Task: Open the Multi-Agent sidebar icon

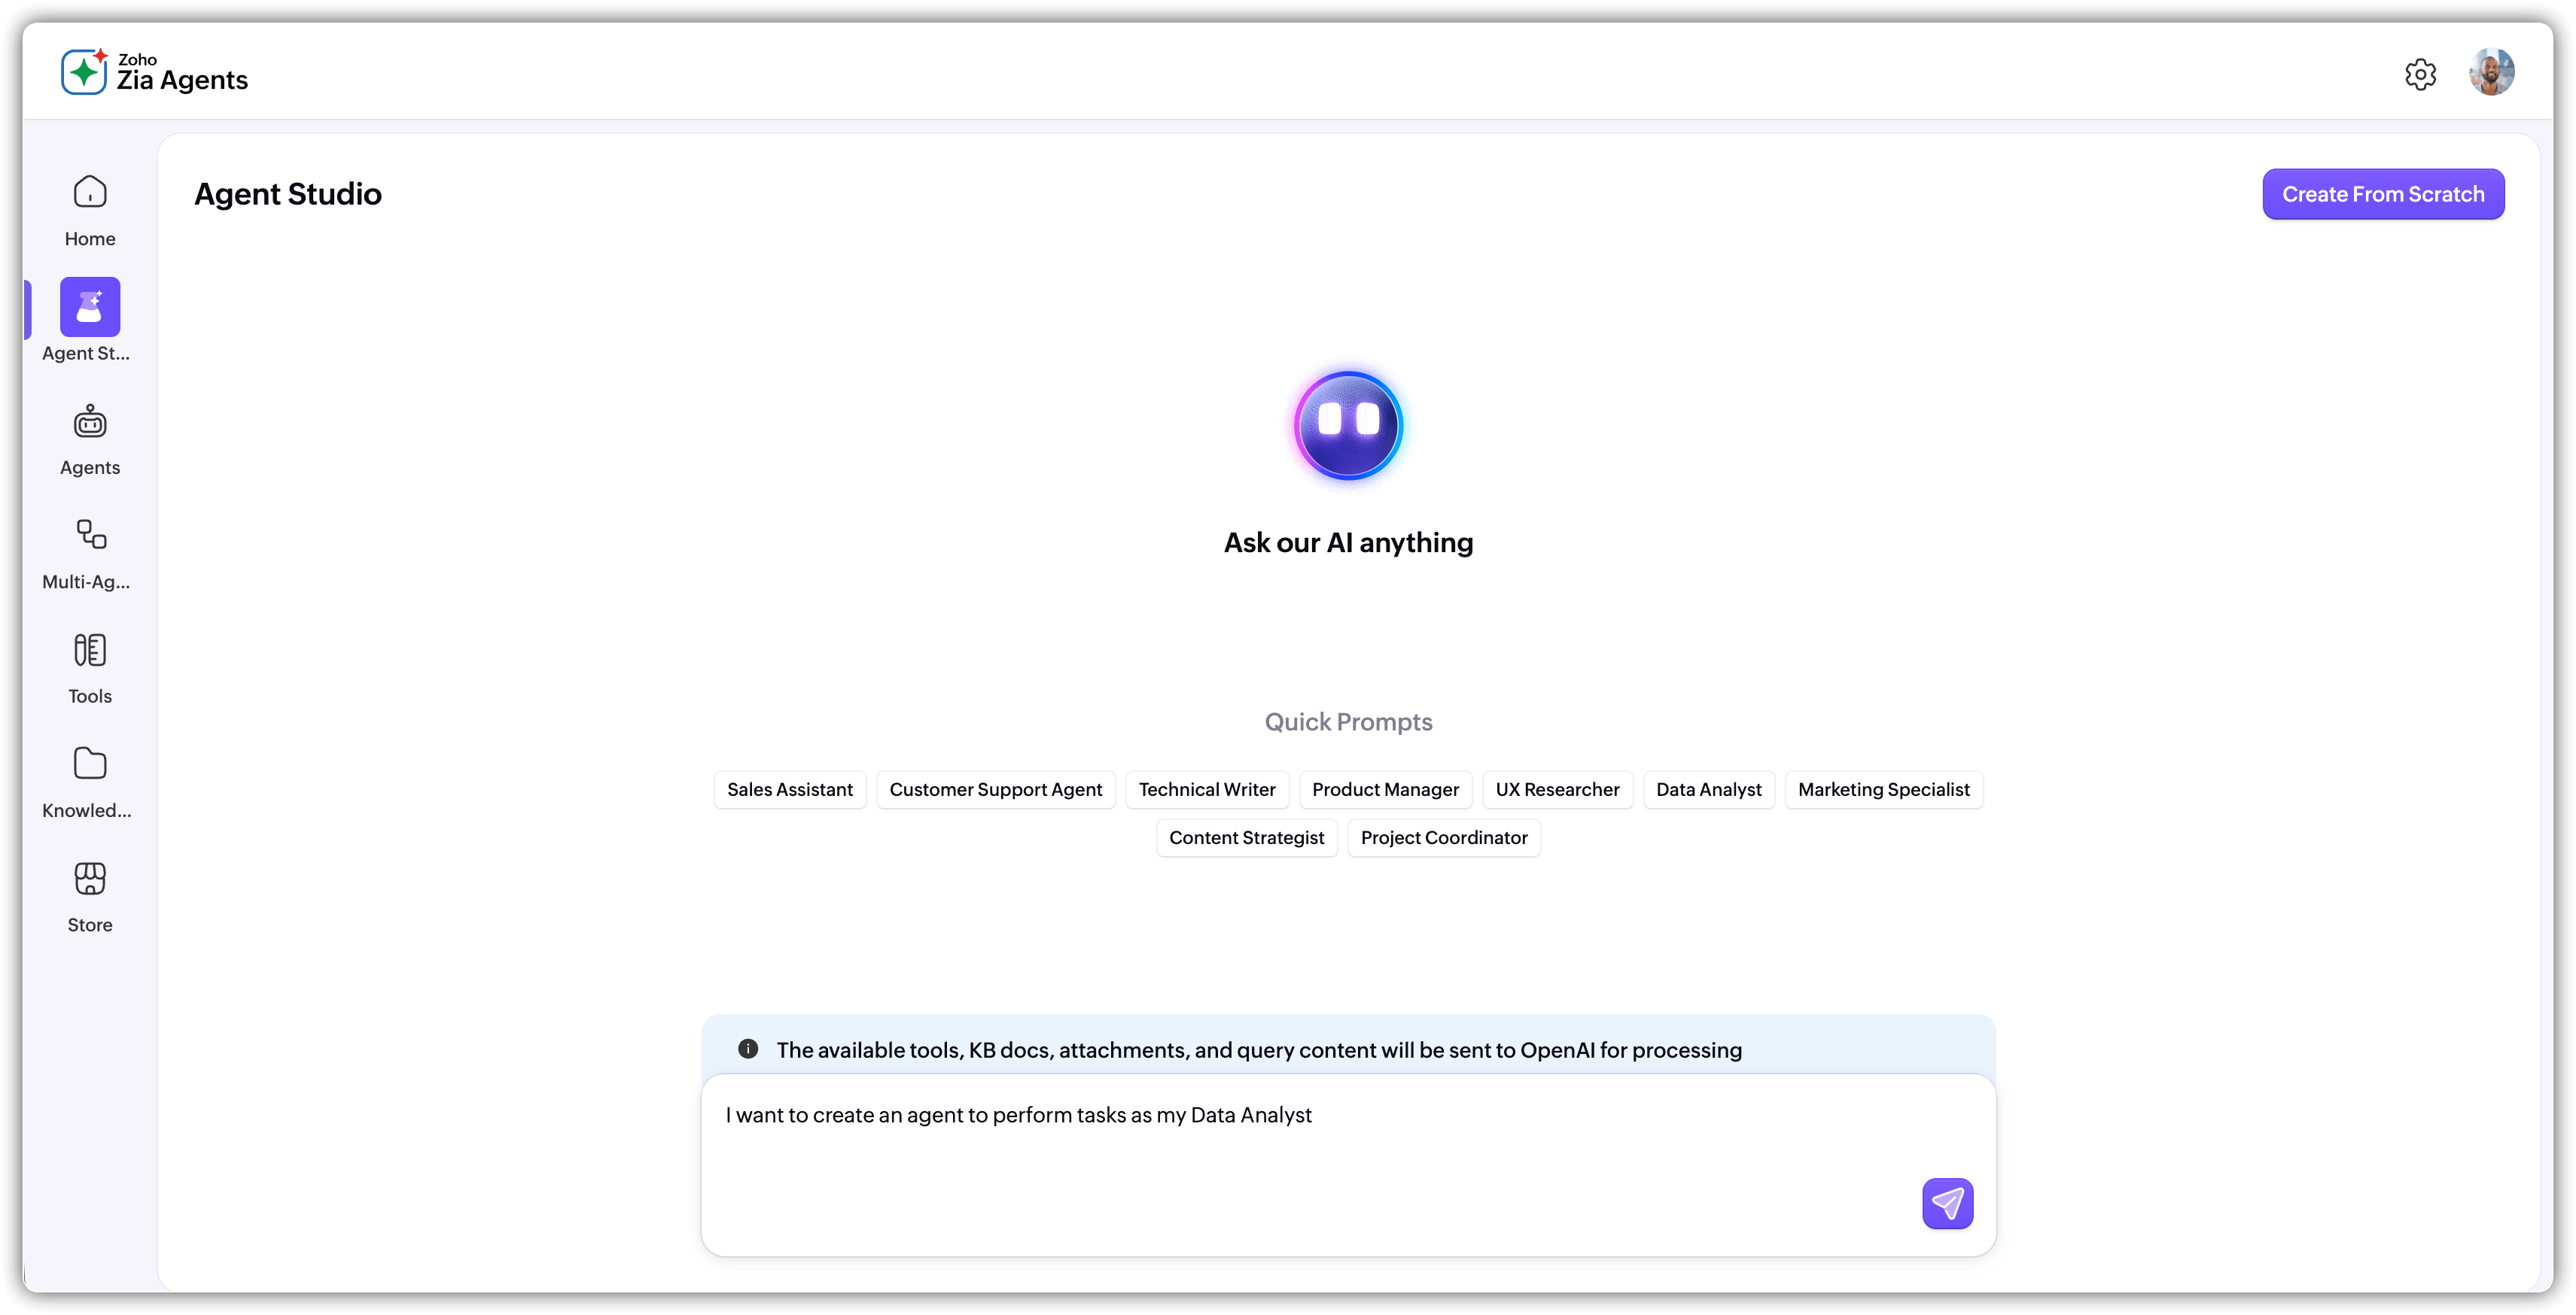Action: [90, 536]
